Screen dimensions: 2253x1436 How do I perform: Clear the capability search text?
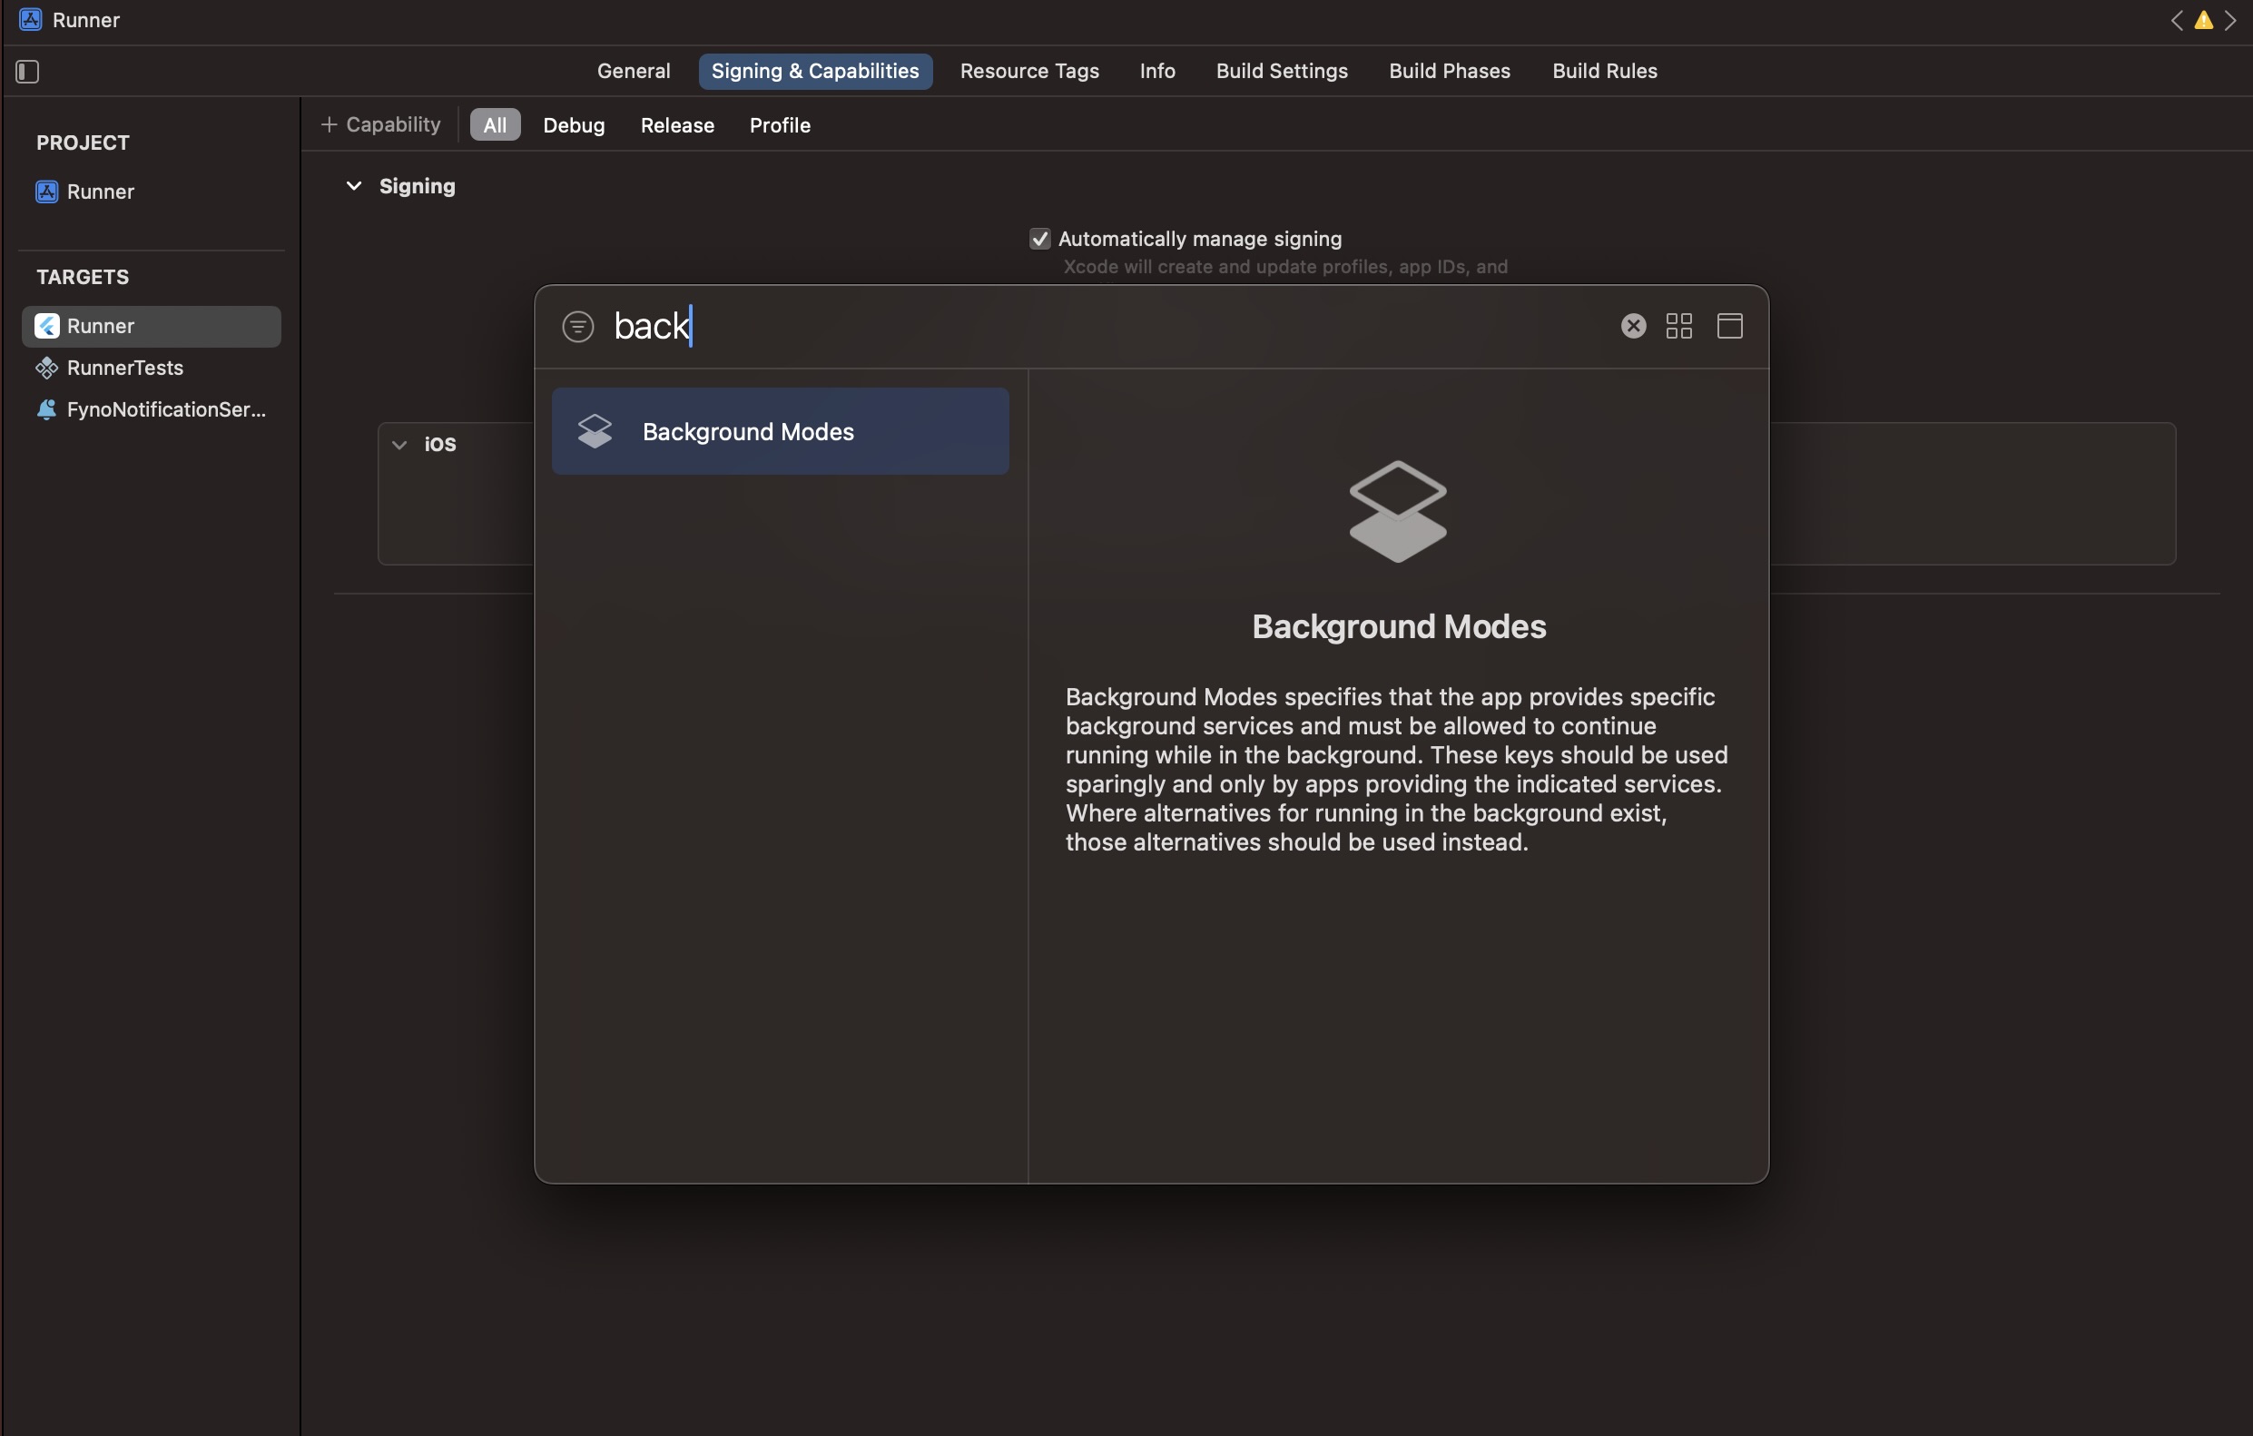pyautogui.click(x=1633, y=326)
